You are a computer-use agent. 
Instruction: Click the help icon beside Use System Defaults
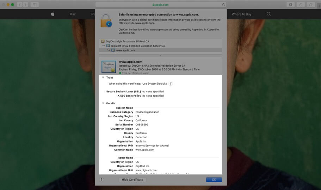point(171,83)
